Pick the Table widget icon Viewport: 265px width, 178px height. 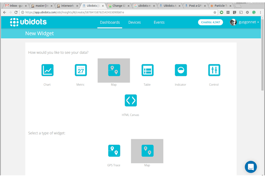pyautogui.click(x=147, y=70)
